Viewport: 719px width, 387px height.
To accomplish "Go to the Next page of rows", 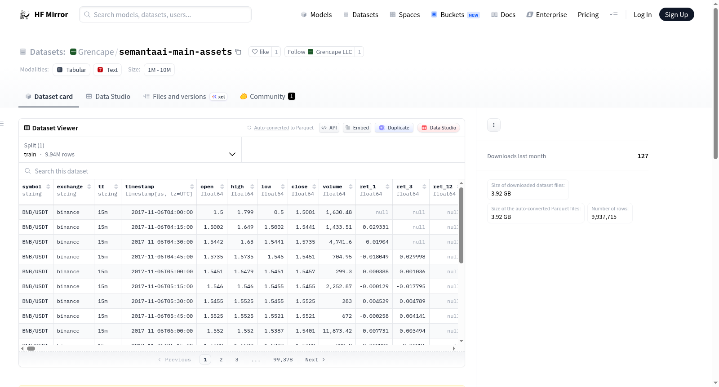I will (315, 360).
